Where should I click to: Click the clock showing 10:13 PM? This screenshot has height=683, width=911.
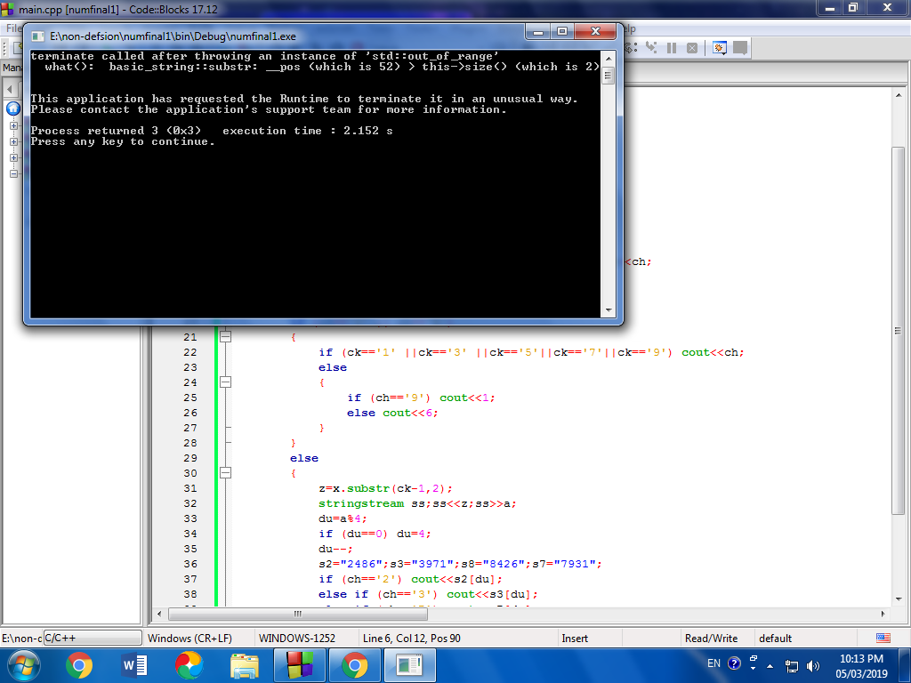[861, 658]
